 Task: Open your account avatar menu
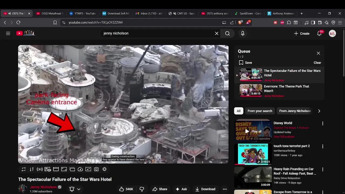point(332,33)
